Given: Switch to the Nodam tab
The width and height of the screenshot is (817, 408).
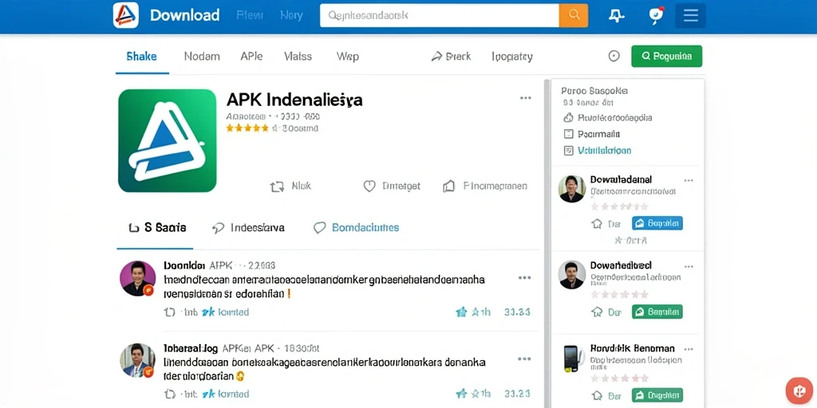Looking at the screenshot, I should tap(202, 57).
